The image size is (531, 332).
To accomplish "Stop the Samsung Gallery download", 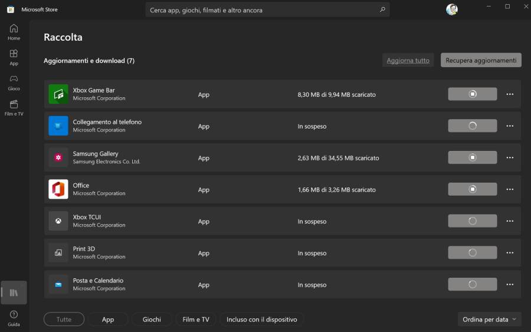I will [x=472, y=157].
